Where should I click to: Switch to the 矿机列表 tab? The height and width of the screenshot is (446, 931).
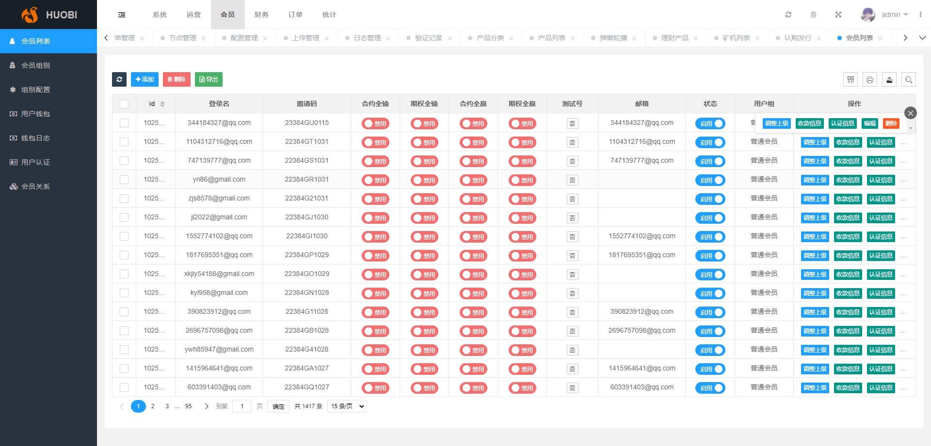click(736, 38)
